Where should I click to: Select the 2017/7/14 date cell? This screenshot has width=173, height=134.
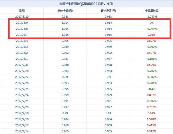pyautogui.click(x=22, y=131)
